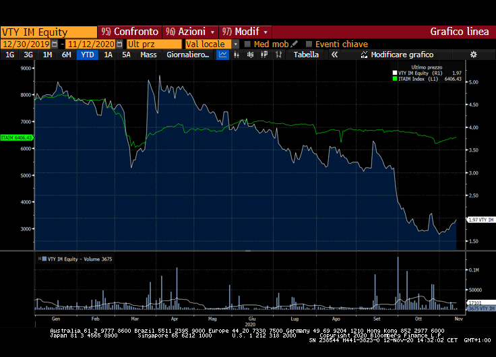496x357 pixels.
Task: Toggle the volume panel expand icon
Action: (x=40, y=259)
